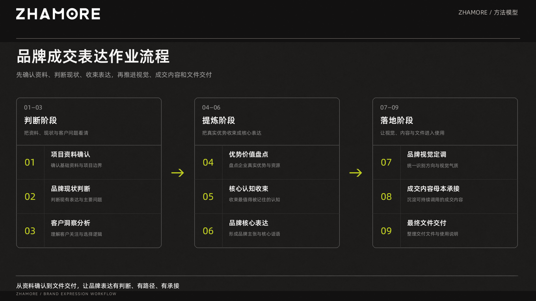Click 形成品牌主张与核心话语 description
The image size is (536, 301).
click(x=255, y=234)
